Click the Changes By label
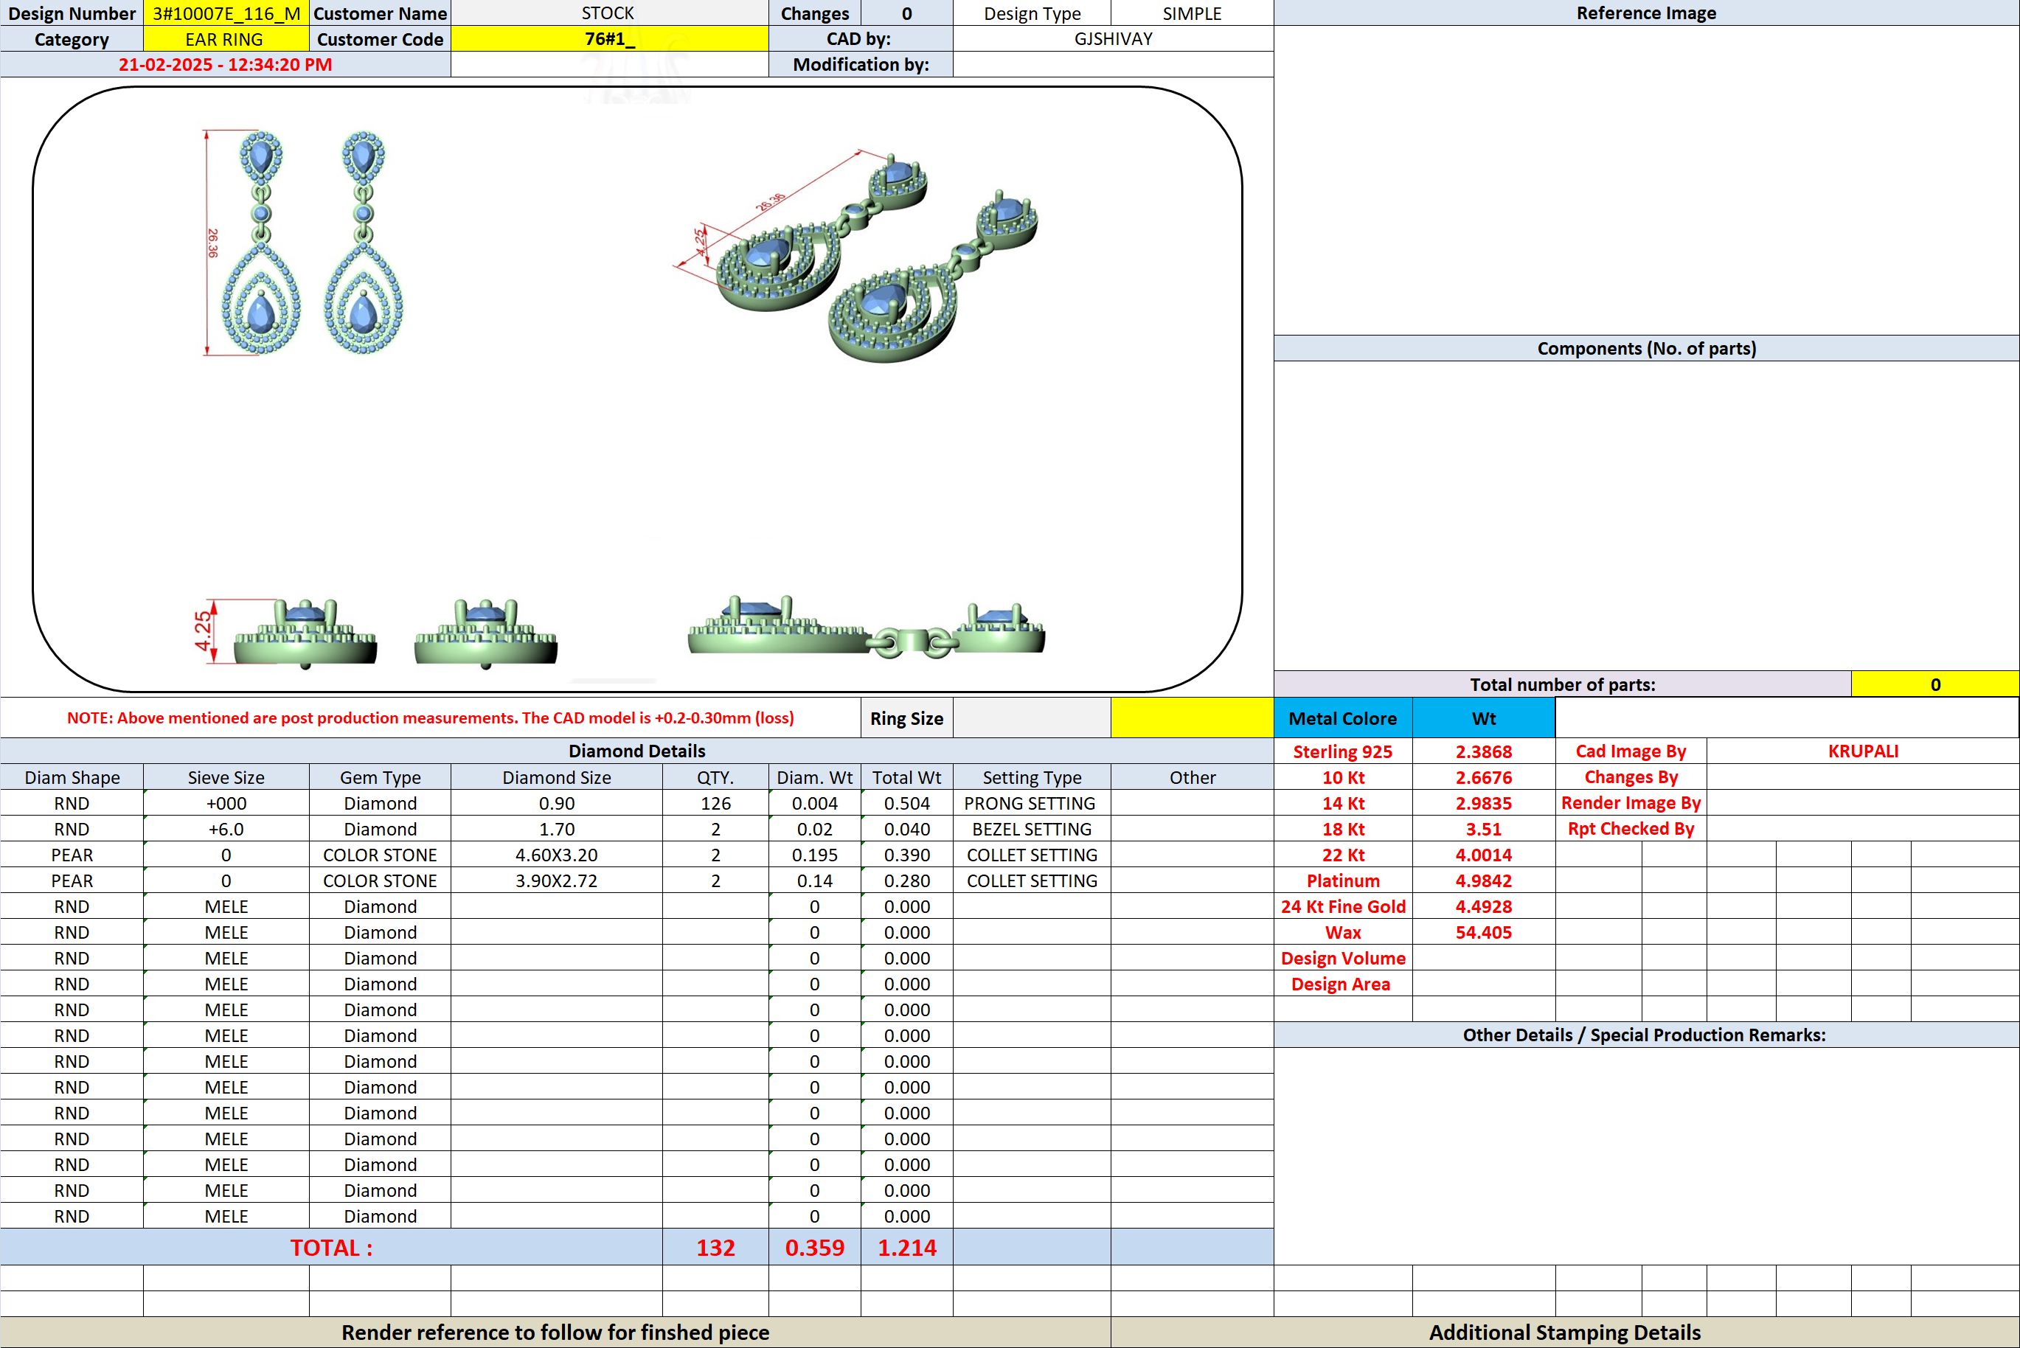Screen dimensions: 2020x1348 (x=1631, y=777)
